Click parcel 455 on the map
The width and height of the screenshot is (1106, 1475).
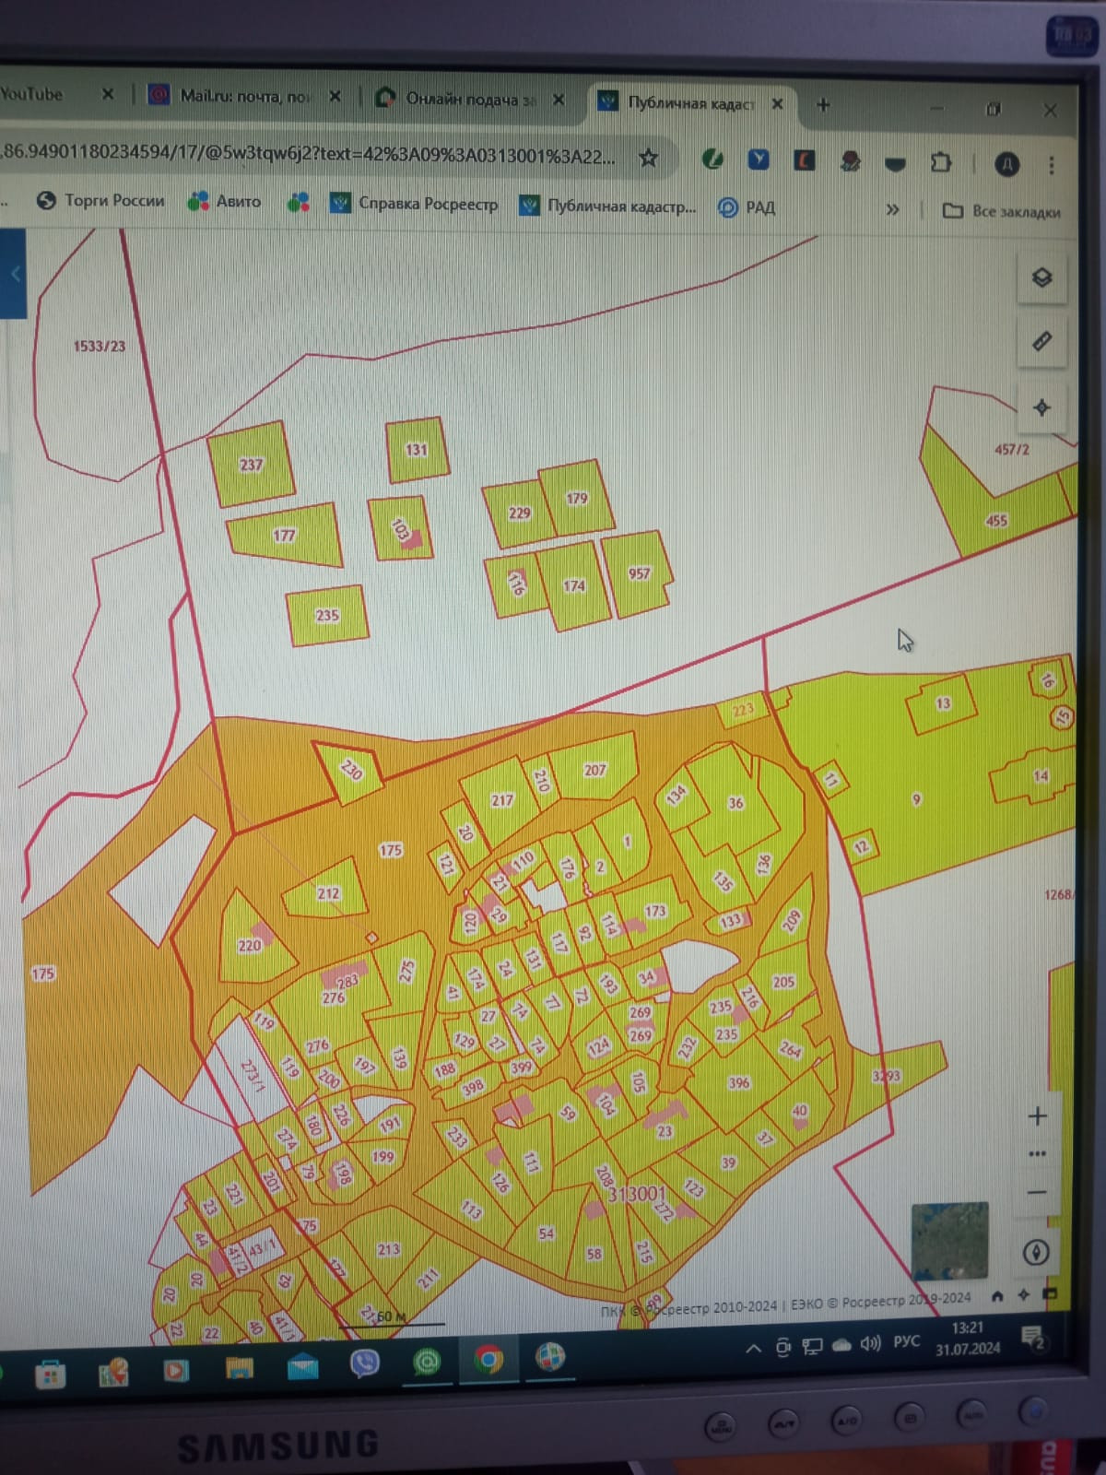coord(996,521)
